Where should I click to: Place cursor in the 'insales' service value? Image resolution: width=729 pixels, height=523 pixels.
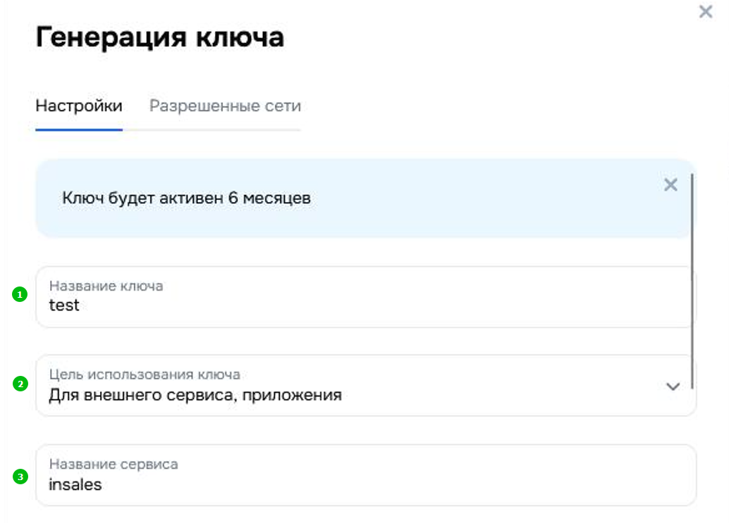pos(75,484)
